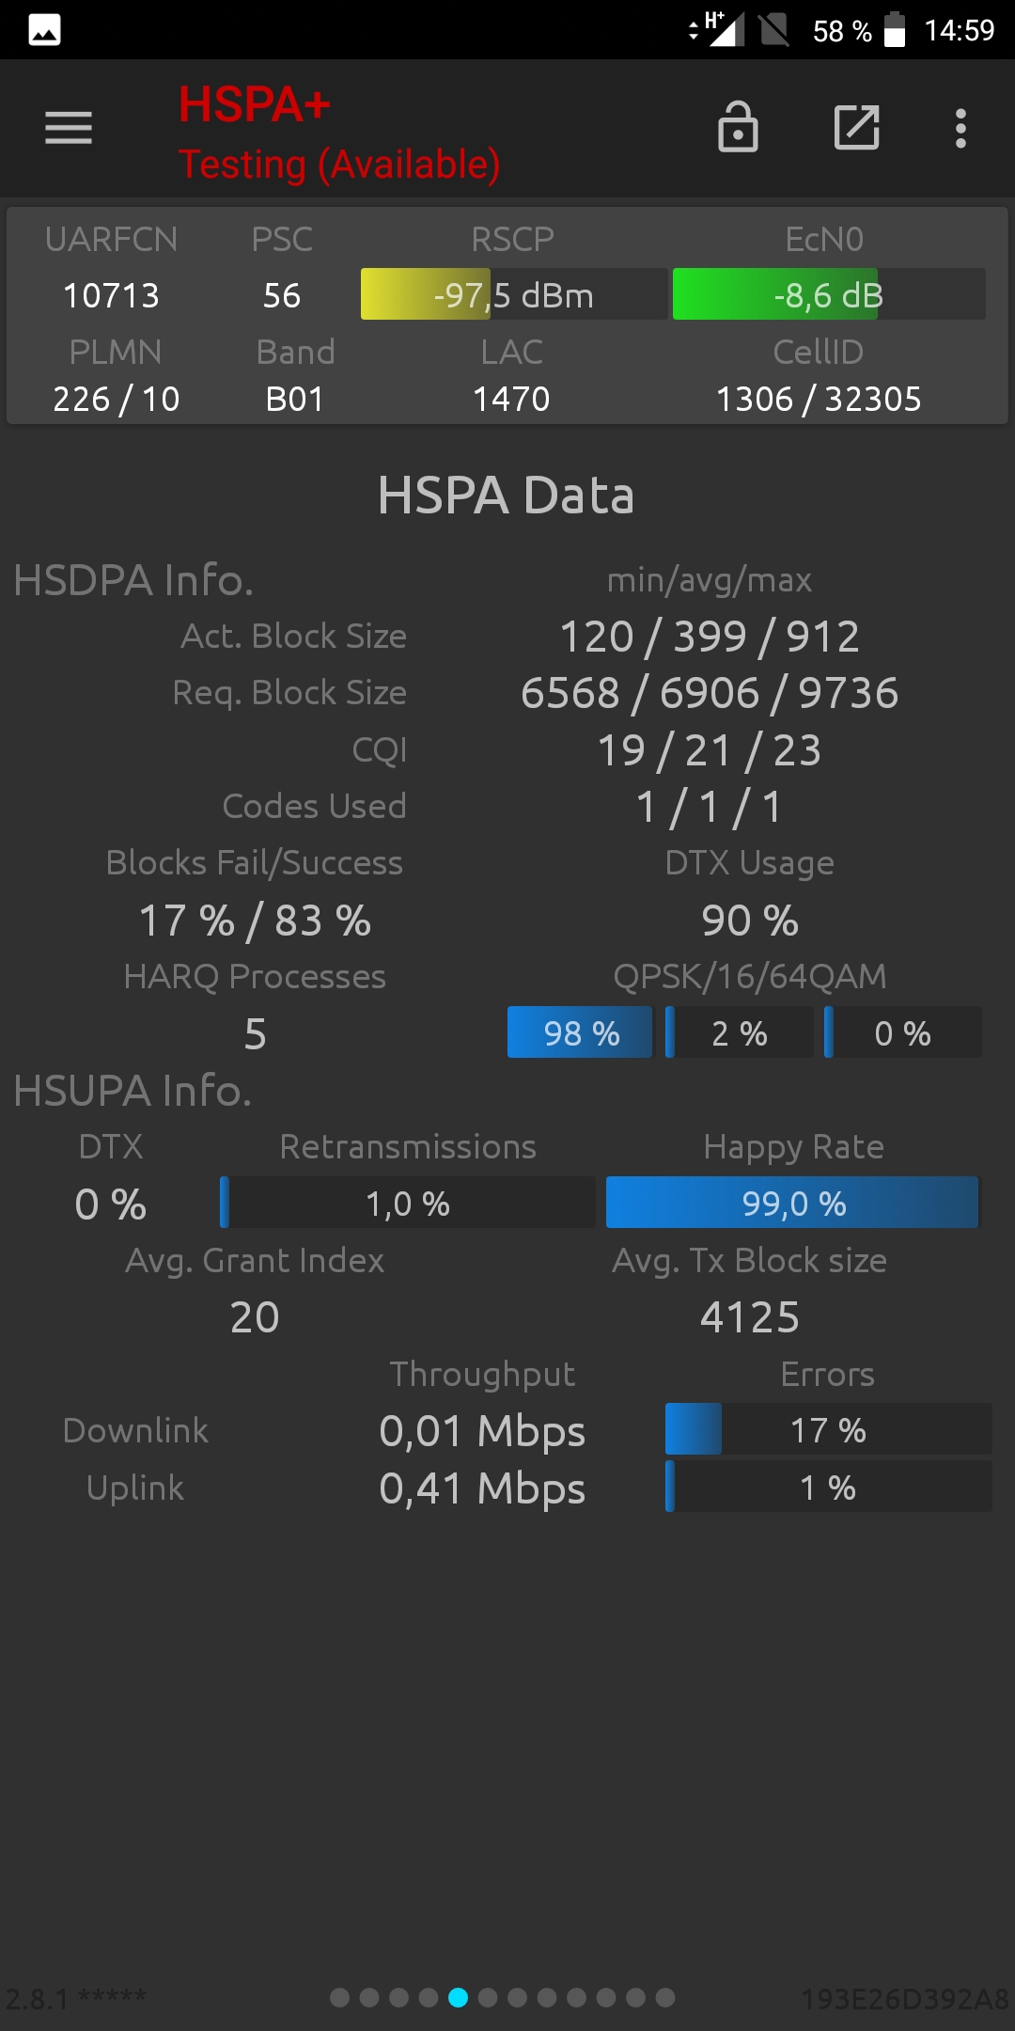Viewport: 1015px width, 2031px height.
Task: Open the three-dot overflow menu
Action: [960, 128]
